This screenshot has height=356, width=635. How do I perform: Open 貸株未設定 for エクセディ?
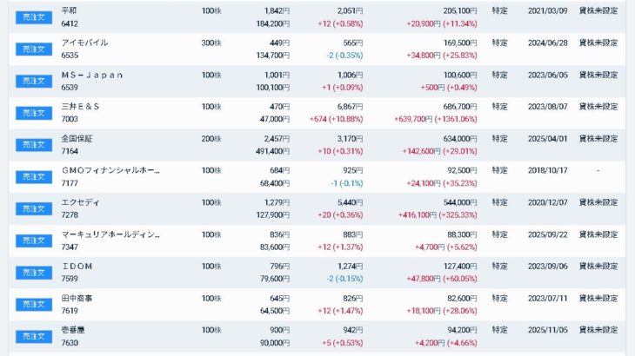click(598, 202)
